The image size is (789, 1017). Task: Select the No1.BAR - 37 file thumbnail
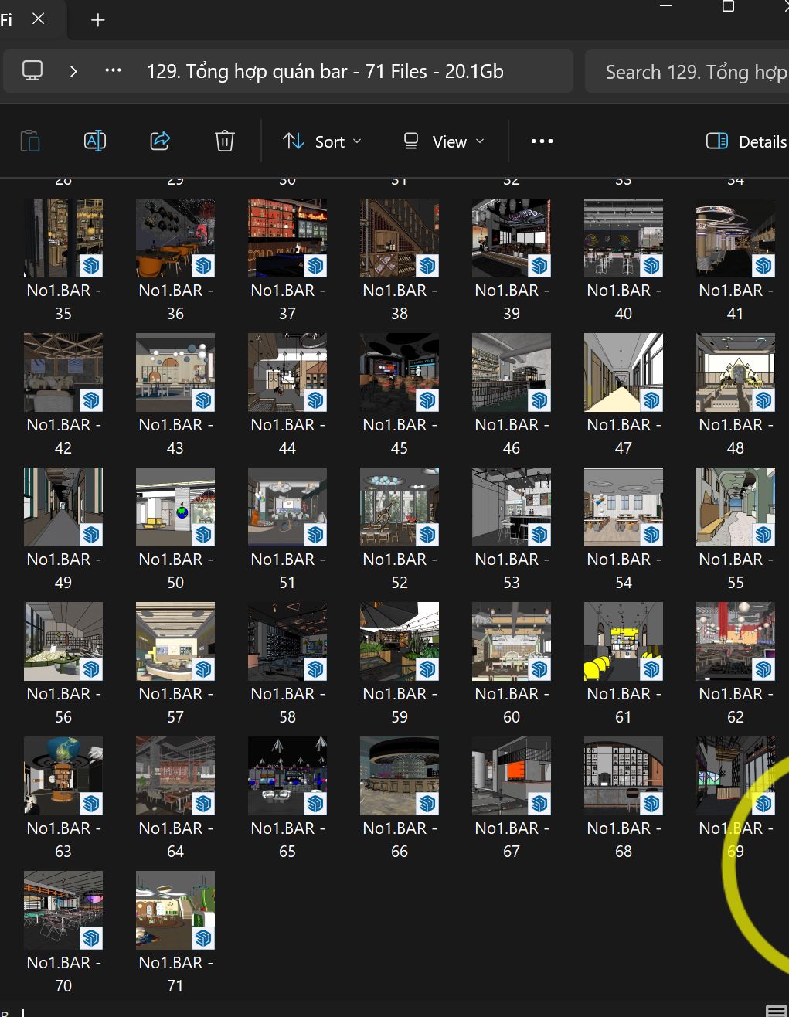click(287, 238)
